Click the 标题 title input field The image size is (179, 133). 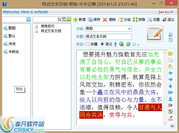[x=109, y=37]
